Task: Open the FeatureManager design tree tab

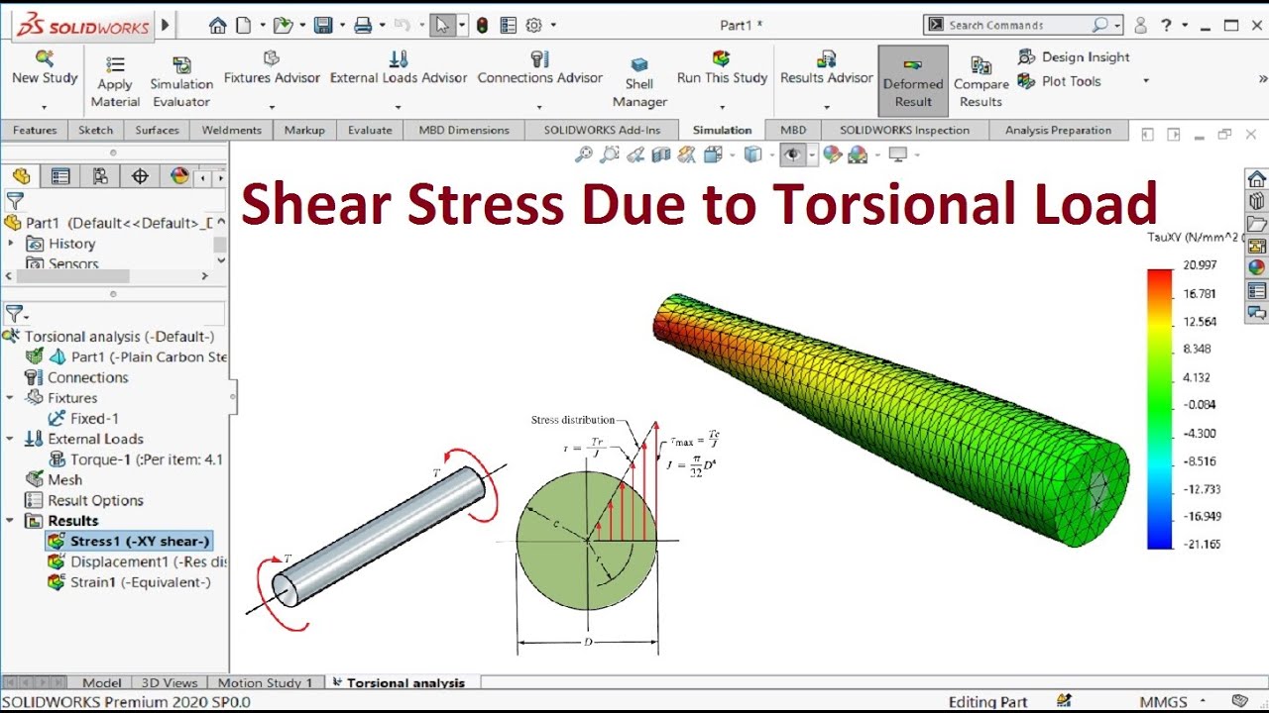Action: (21, 176)
